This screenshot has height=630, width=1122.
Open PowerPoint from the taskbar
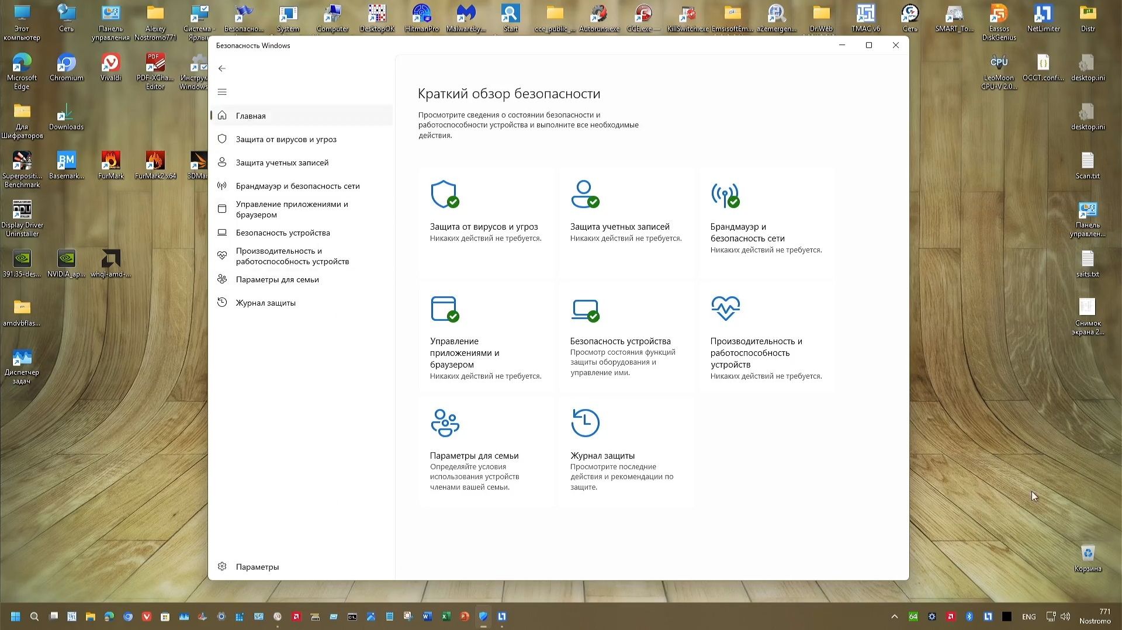click(465, 617)
